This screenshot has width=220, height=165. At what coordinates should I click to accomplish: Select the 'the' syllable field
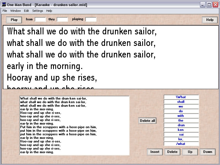[181, 120]
